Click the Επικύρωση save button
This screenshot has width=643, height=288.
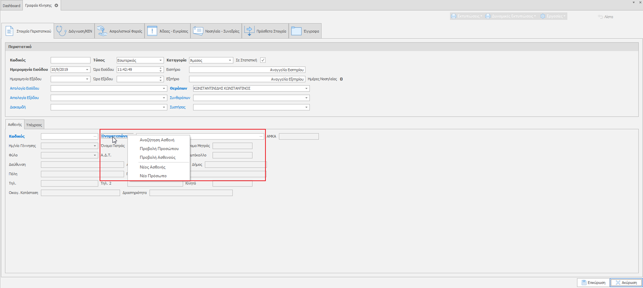click(593, 283)
